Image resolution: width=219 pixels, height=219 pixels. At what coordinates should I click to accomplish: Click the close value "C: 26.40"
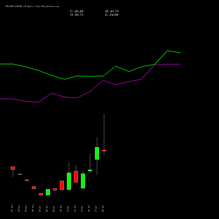pos(77,11)
